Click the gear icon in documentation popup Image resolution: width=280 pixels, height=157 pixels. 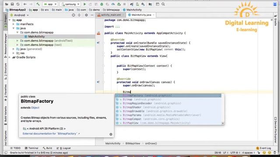tap(111, 134)
